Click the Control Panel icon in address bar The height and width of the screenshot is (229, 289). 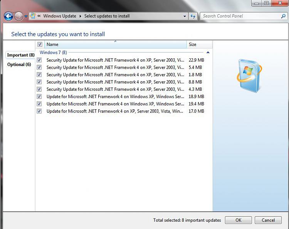pyautogui.click(x=33, y=16)
